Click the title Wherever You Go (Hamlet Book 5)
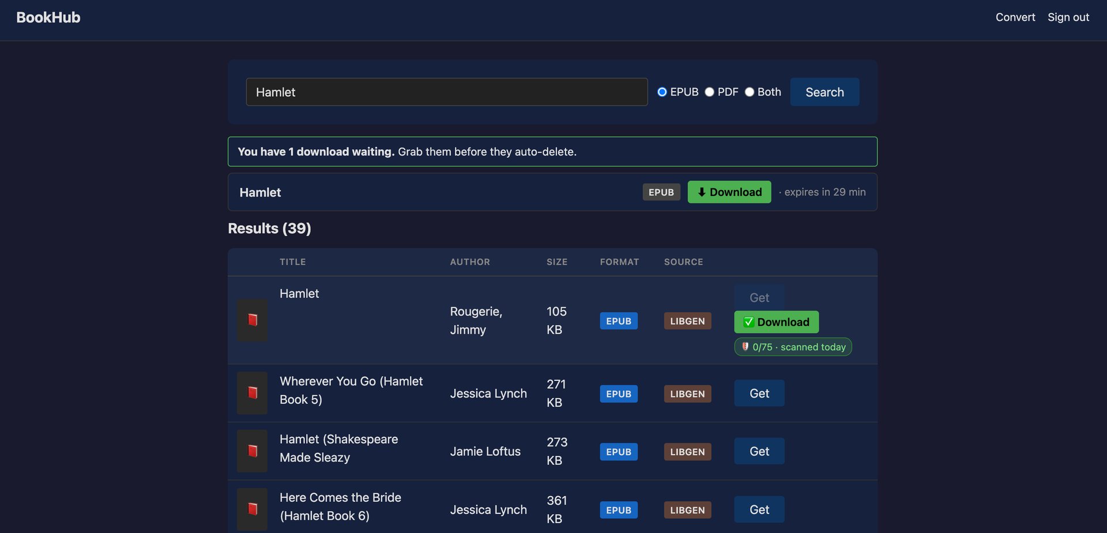This screenshot has height=533, width=1107. [x=351, y=390]
